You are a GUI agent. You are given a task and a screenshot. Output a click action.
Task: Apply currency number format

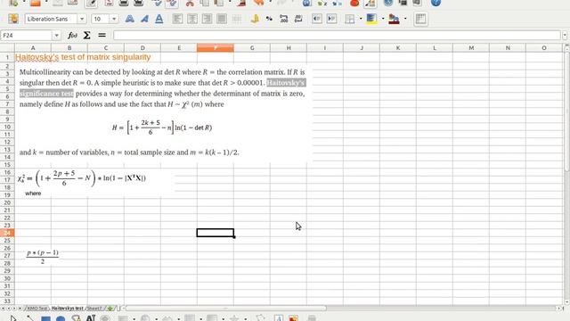255,19
